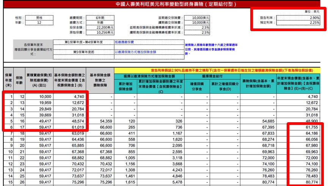
Task: Click 以繳清保險方式增加保險金額 option text
Action: point(135,52)
